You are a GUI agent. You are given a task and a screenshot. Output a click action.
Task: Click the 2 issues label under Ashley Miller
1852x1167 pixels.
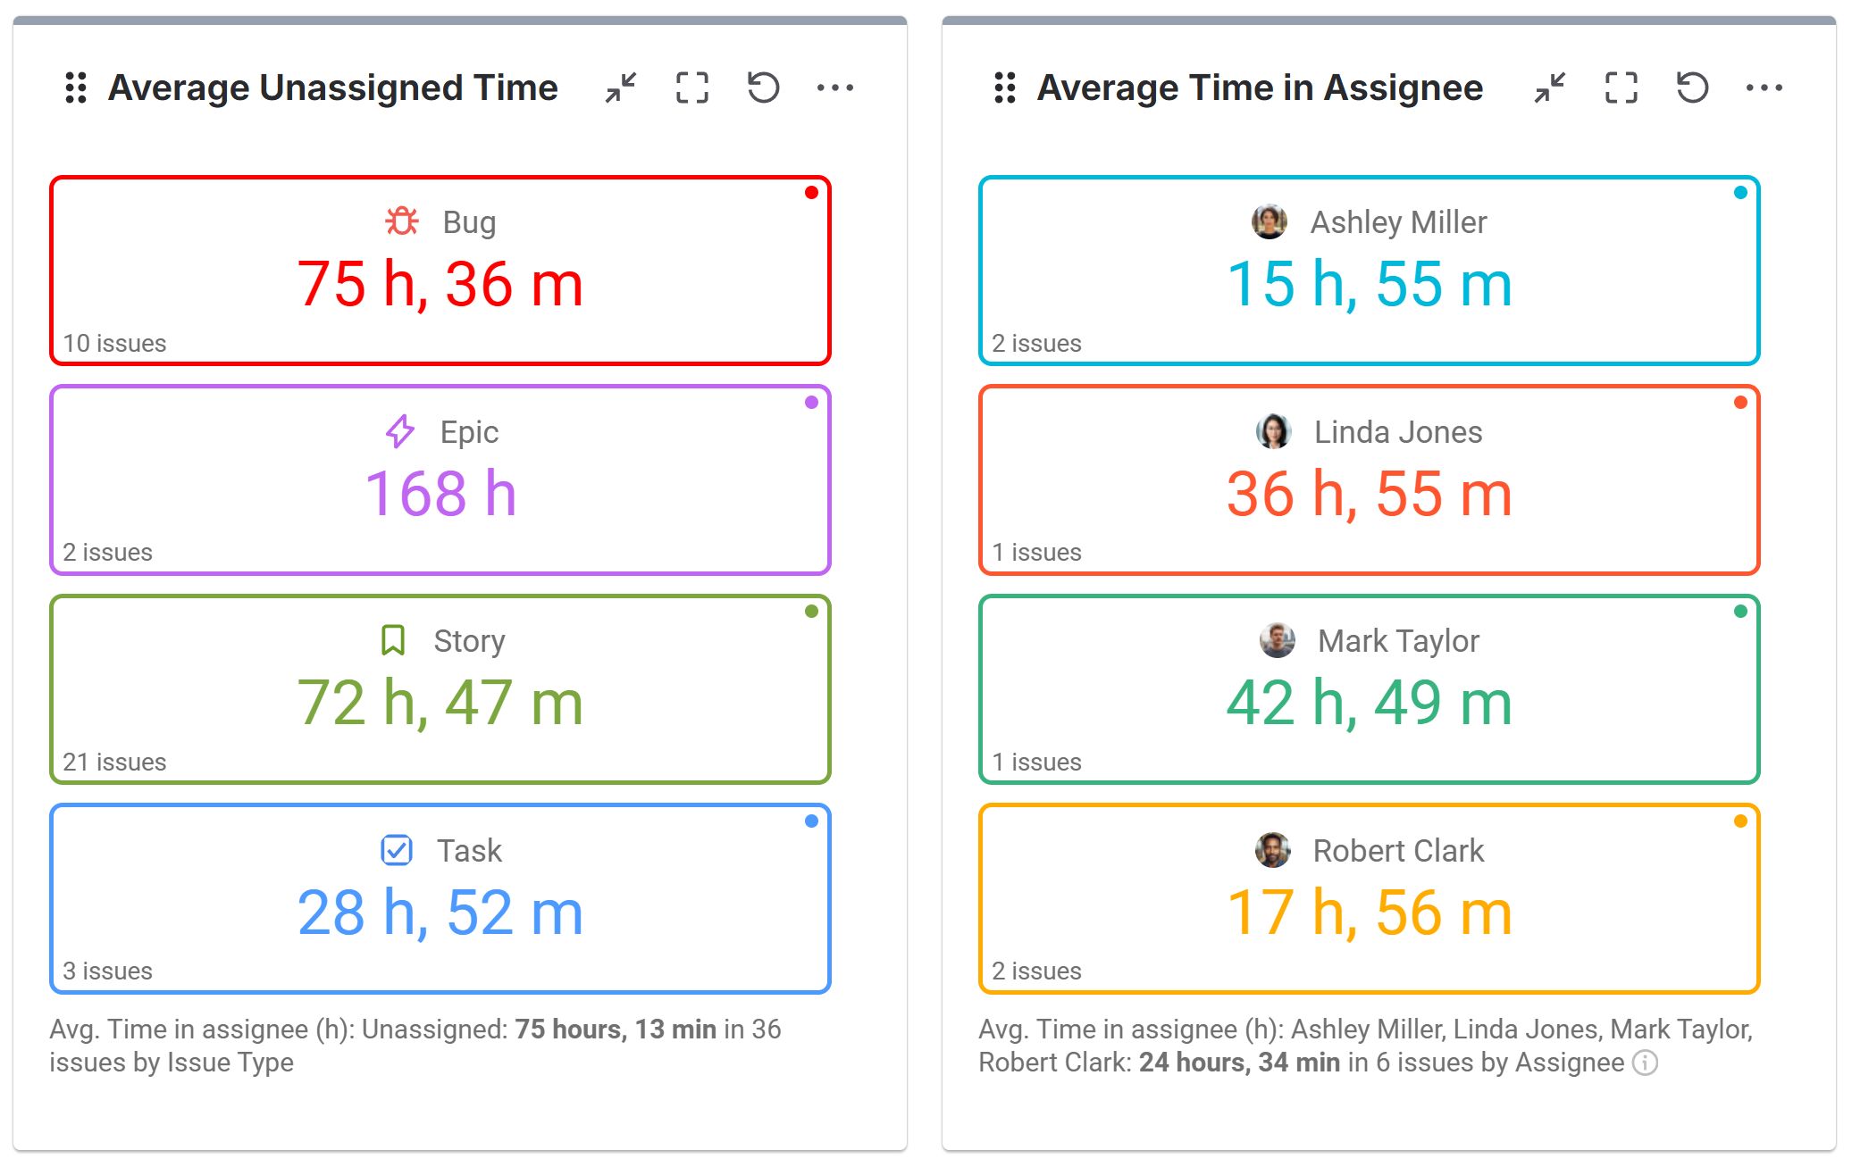[x=1035, y=342]
